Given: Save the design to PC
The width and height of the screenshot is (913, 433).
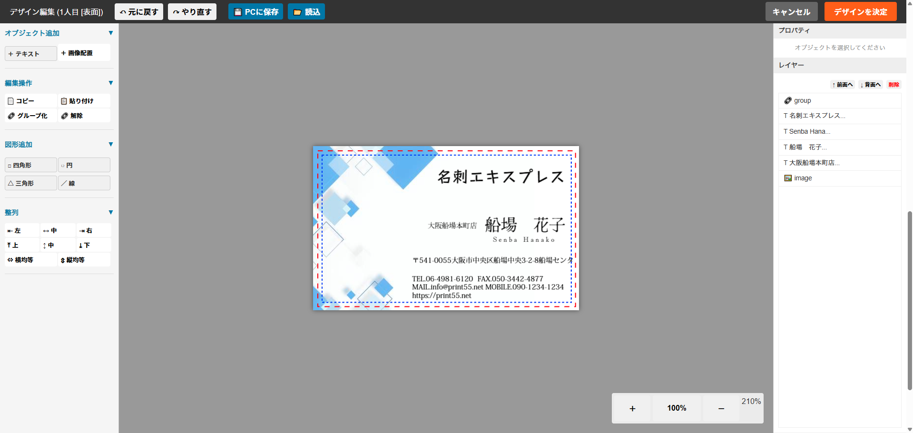Looking at the screenshot, I should pos(255,11).
